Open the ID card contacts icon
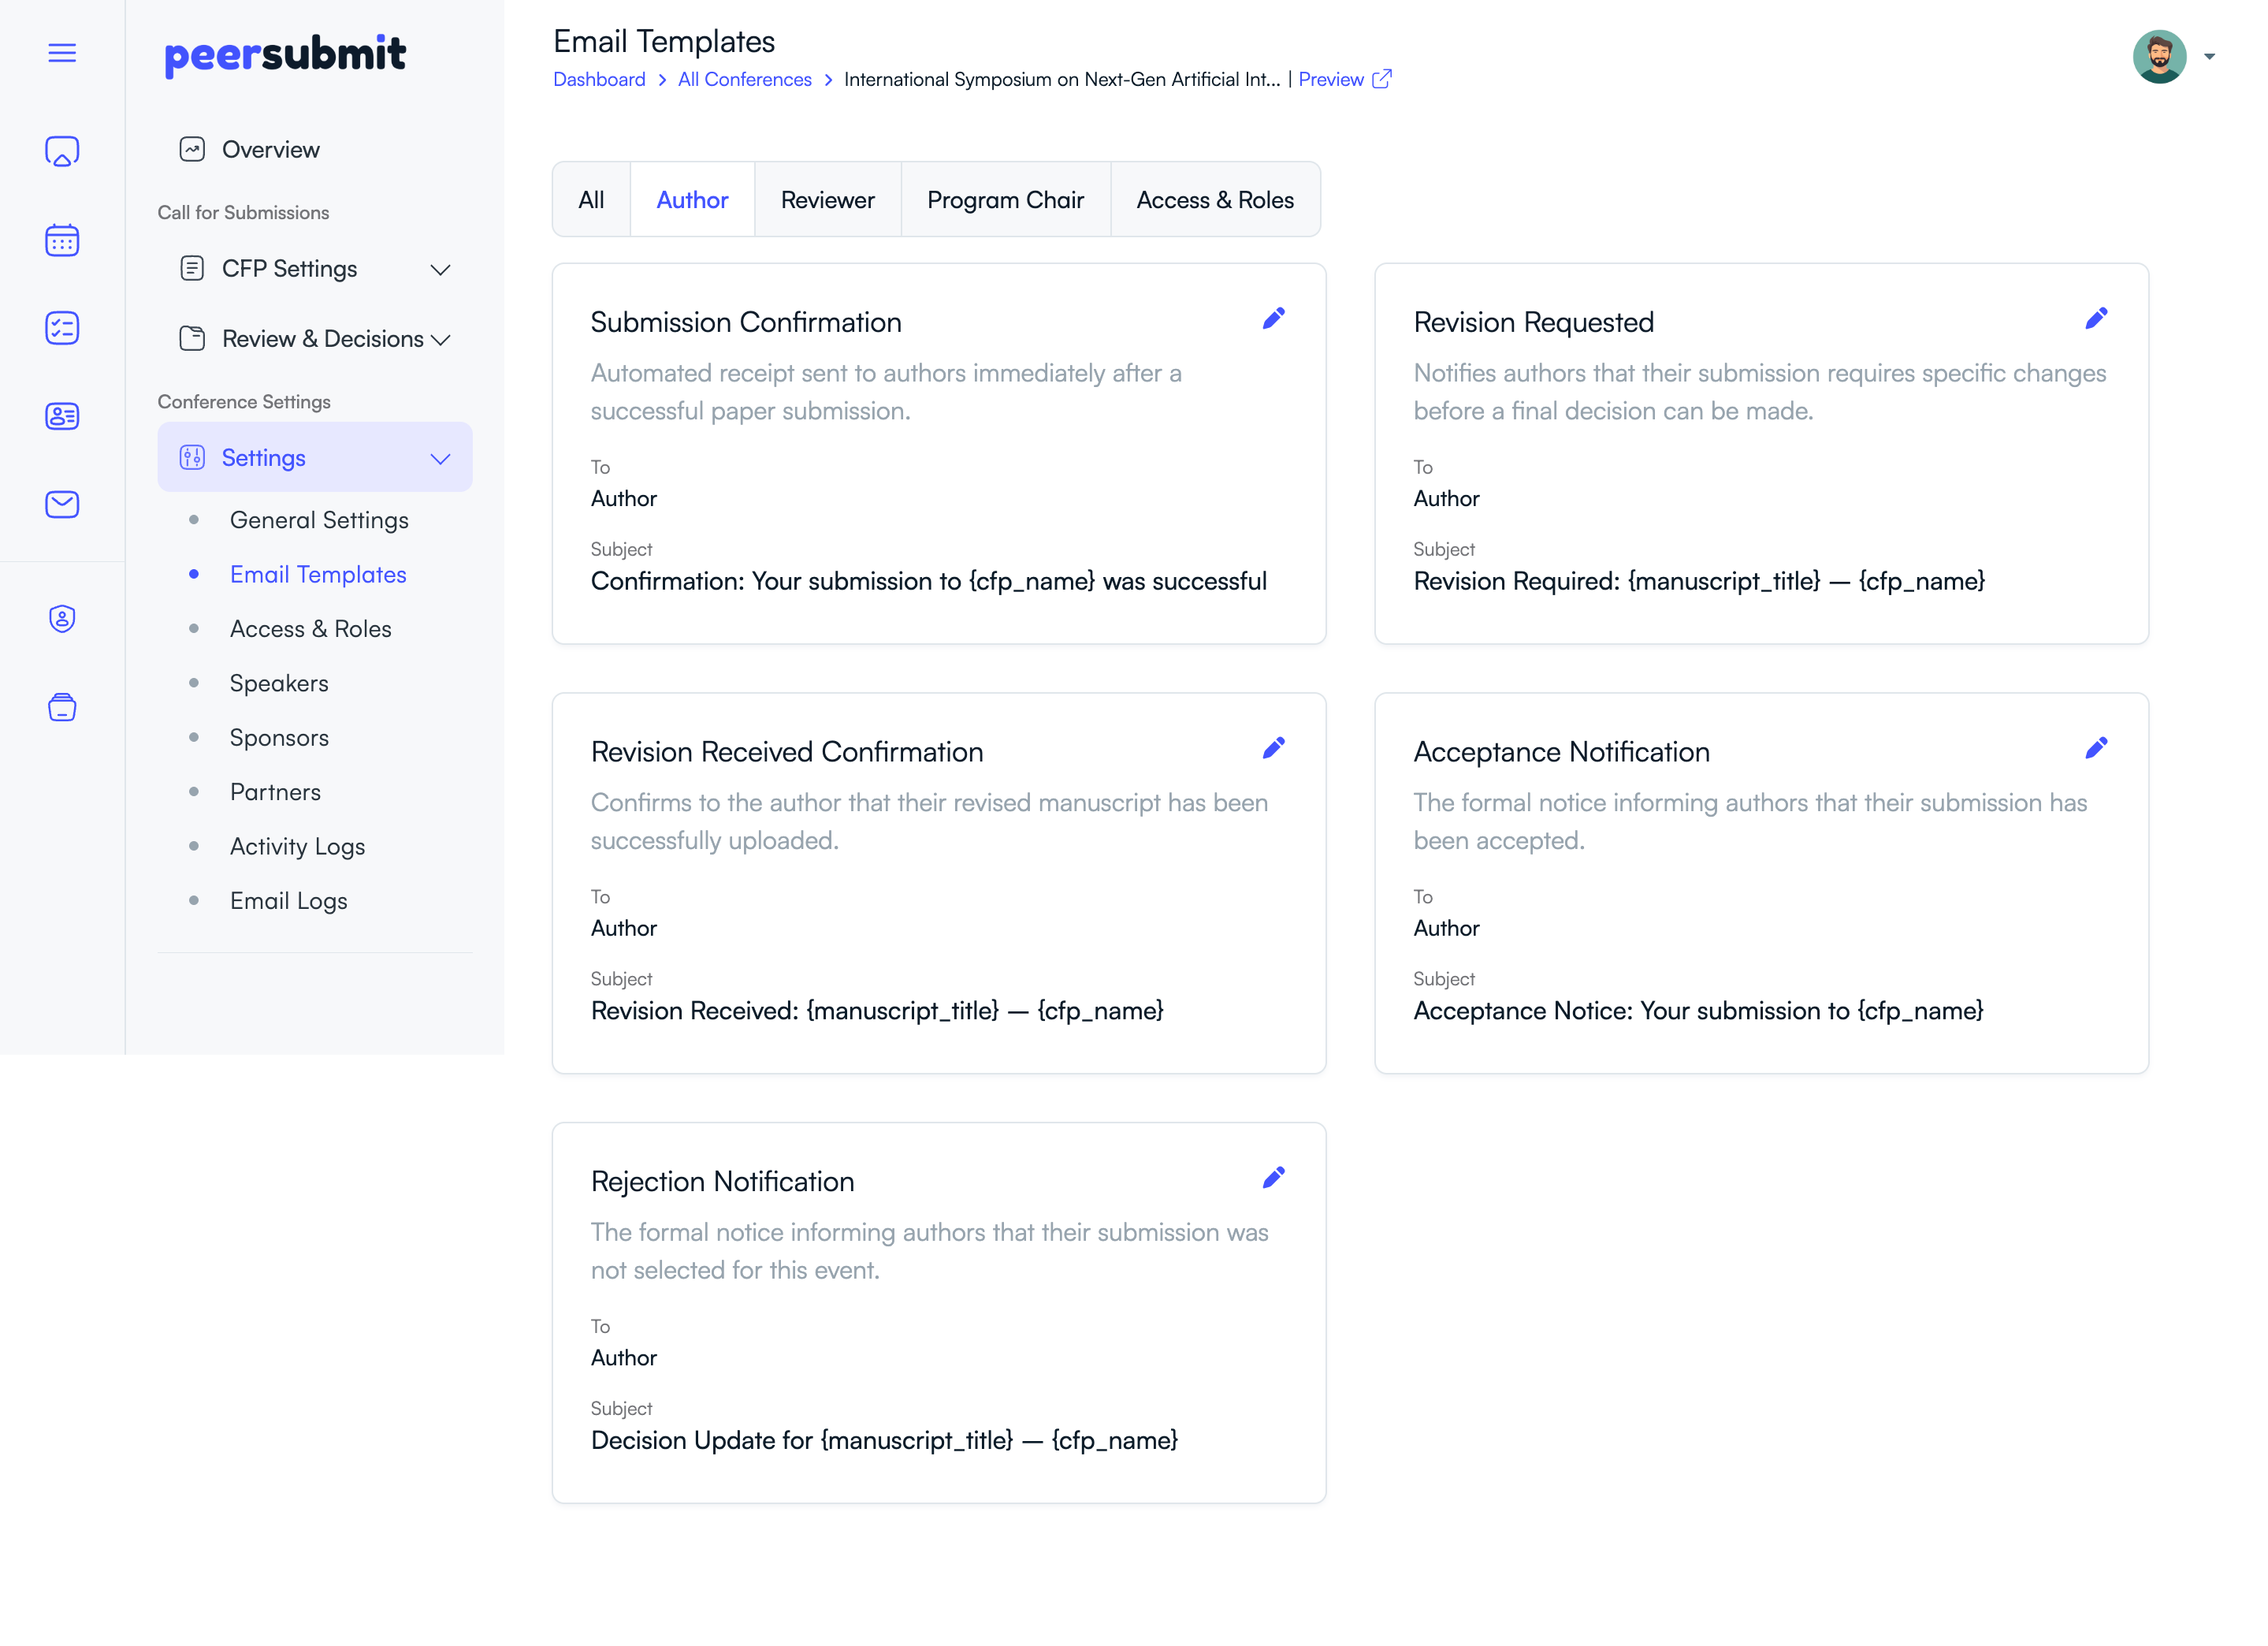The height and width of the screenshot is (1646, 2268). click(62, 416)
